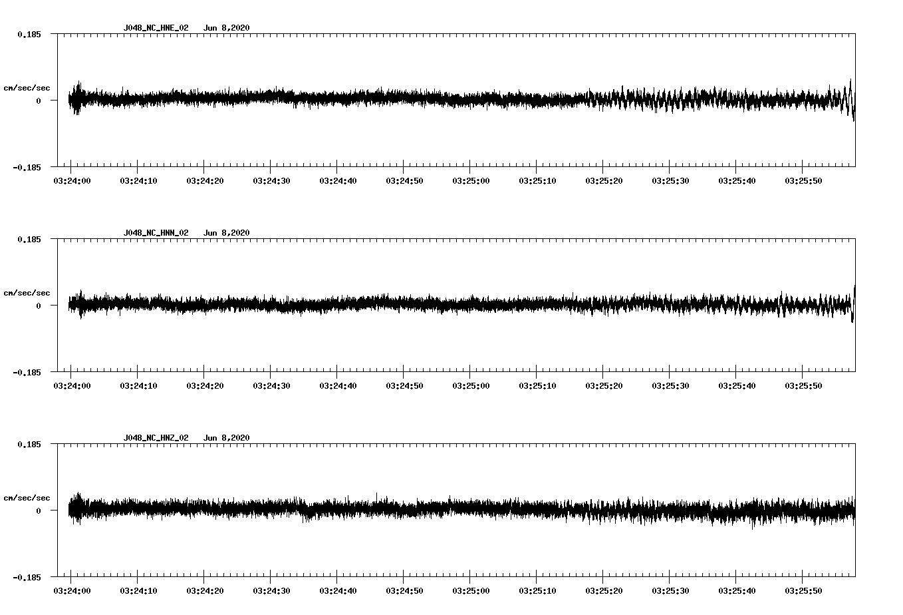Click 03:24:30 time label under HNE plot
This screenshot has width=903, height=615.
click(271, 180)
